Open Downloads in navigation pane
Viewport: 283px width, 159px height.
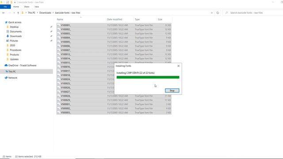point(16,36)
